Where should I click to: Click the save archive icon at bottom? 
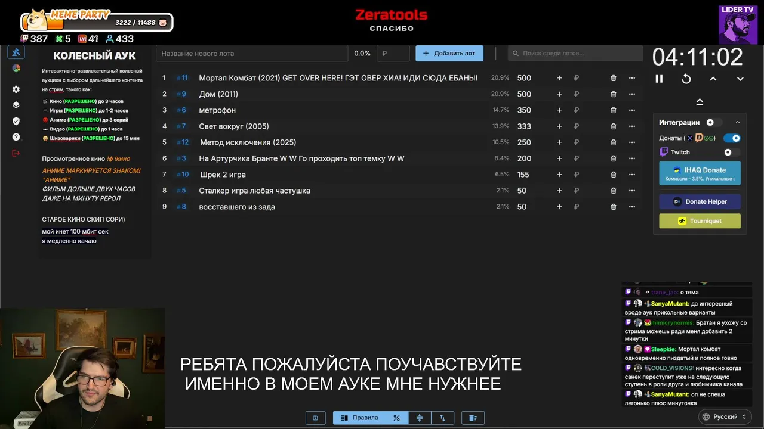coord(315,418)
